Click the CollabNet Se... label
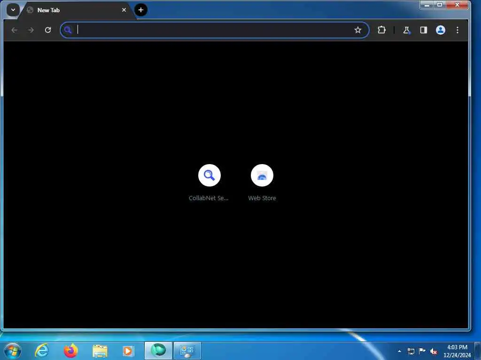 point(209,198)
